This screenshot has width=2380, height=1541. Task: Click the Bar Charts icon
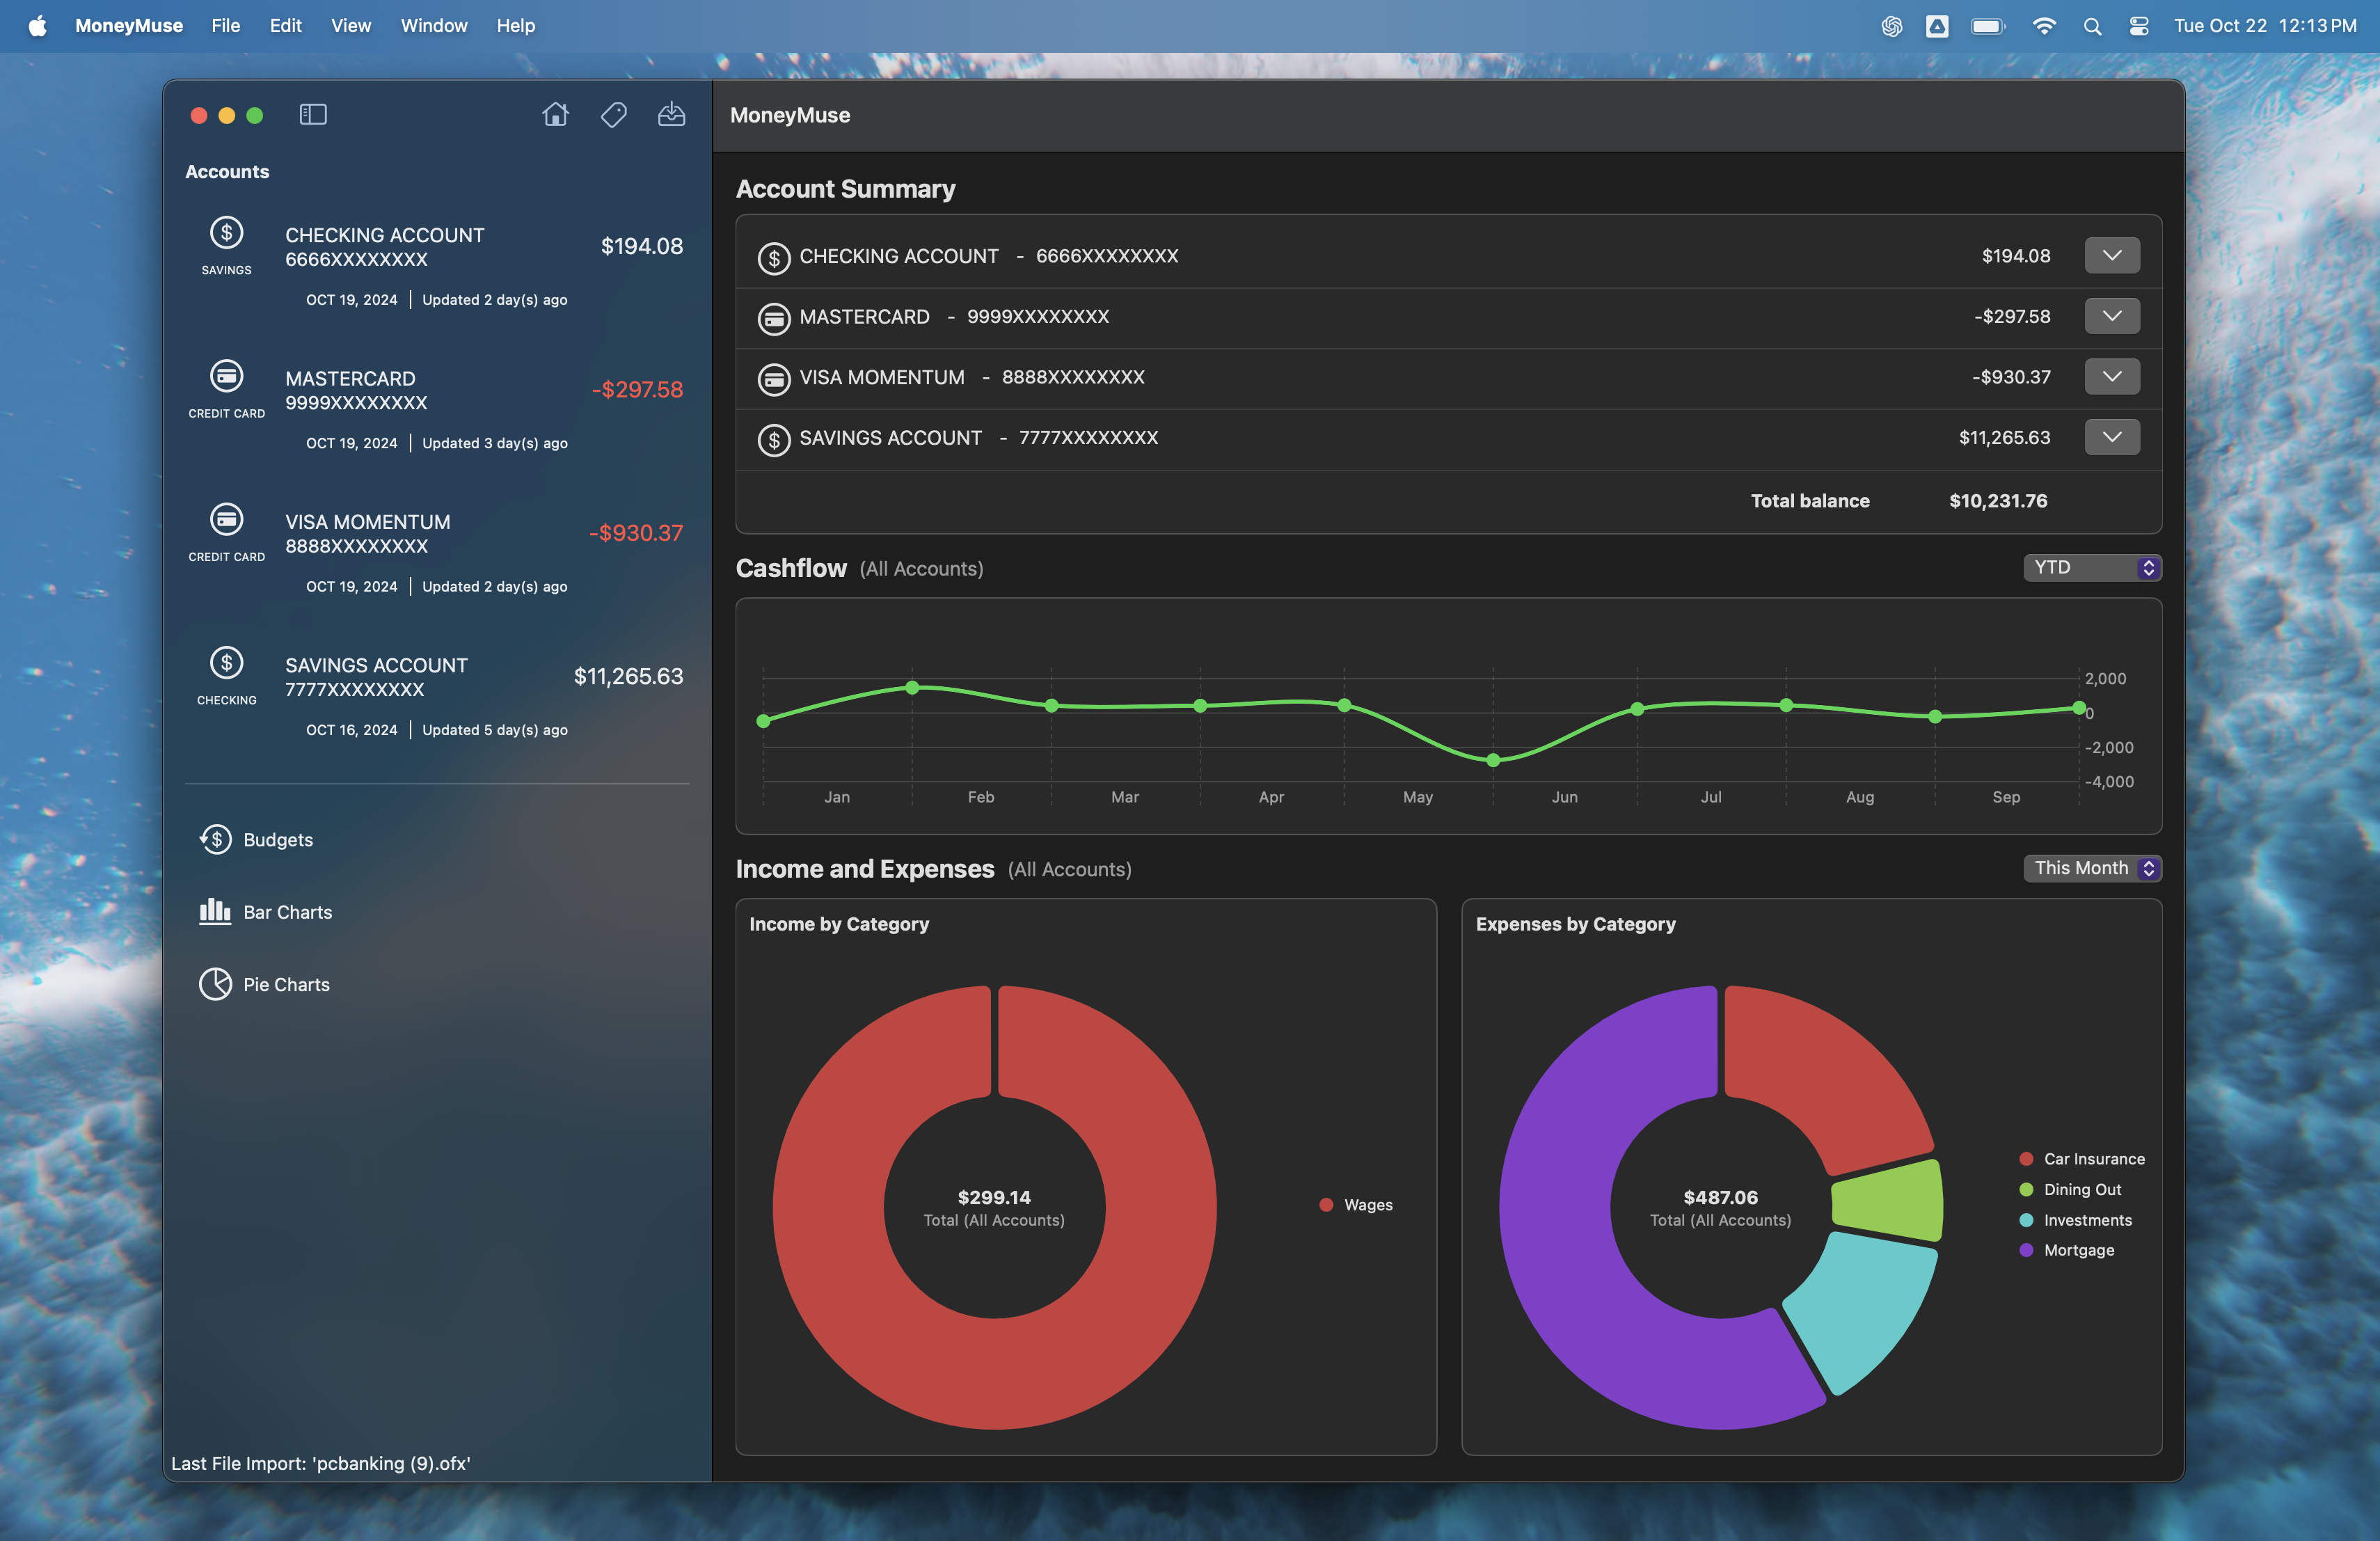(x=215, y=911)
